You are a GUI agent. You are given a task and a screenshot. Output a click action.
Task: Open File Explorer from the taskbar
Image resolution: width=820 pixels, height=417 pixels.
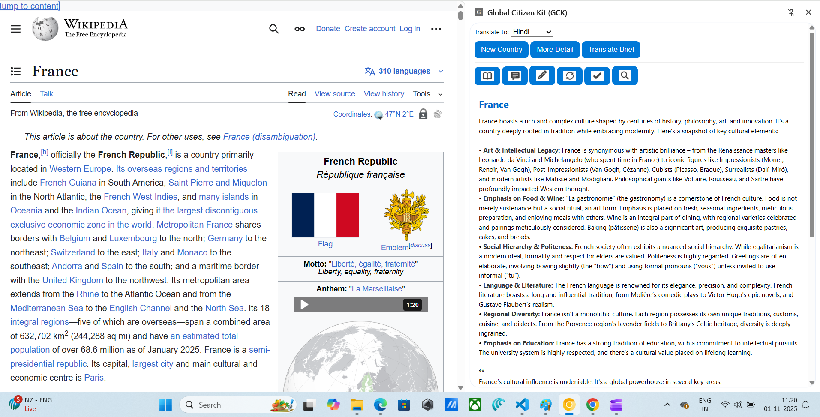pyautogui.click(x=357, y=405)
